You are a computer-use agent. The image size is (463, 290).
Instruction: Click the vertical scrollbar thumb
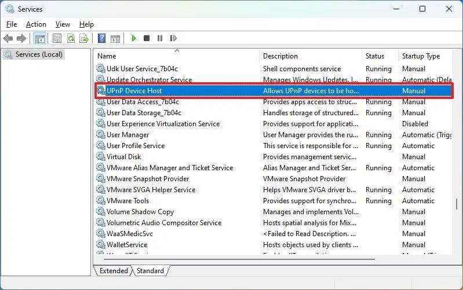tap(457, 204)
